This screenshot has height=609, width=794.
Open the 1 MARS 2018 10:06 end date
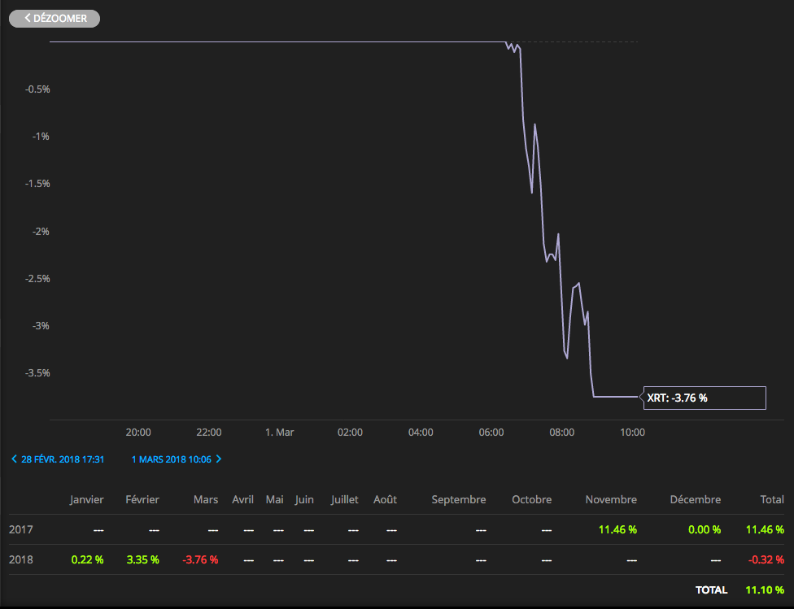coord(171,459)
